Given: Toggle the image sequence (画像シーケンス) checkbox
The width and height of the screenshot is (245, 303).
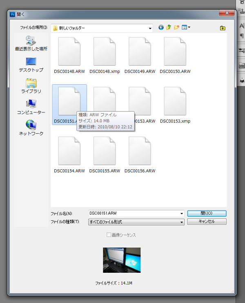Looking at the screenshot, I should pos(109,235).
